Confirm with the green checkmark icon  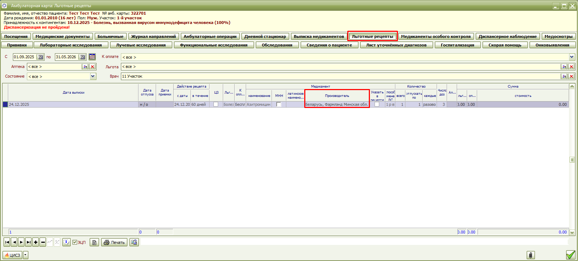(570, 255)
